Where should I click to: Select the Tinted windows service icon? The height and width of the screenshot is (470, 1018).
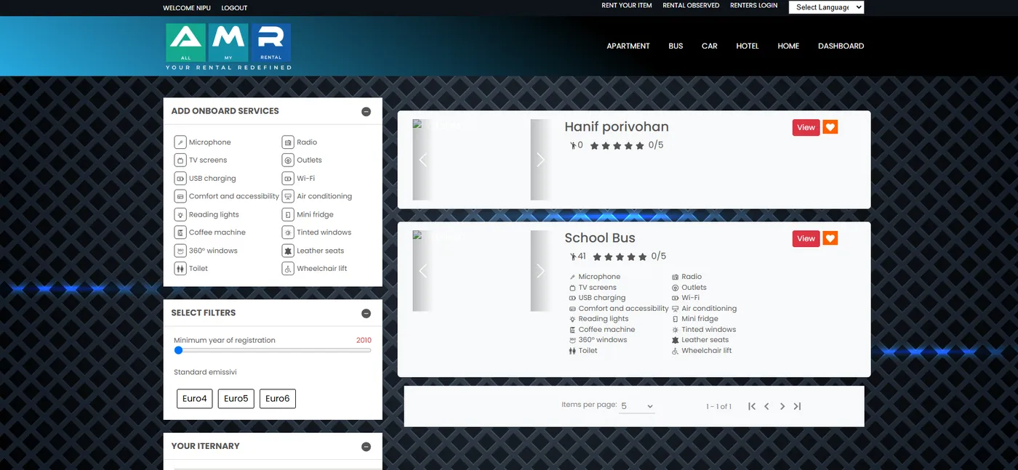click(288, 232)
